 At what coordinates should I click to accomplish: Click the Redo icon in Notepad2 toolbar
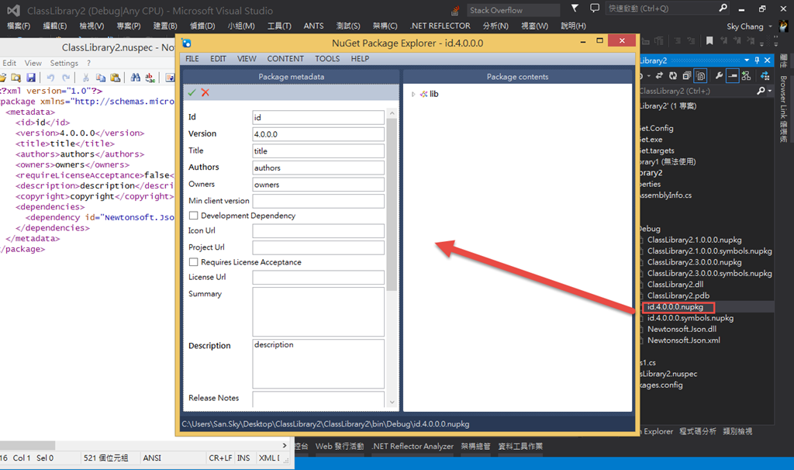pos(66,78)
